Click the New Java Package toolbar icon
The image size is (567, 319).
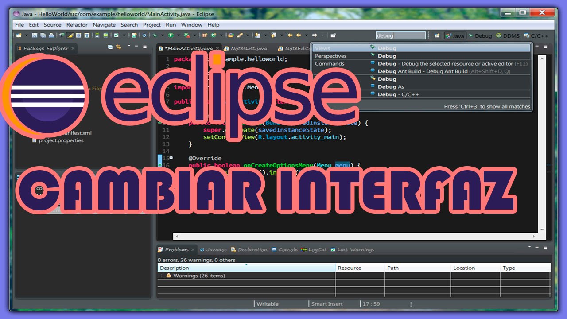click(x=205, y=35)
